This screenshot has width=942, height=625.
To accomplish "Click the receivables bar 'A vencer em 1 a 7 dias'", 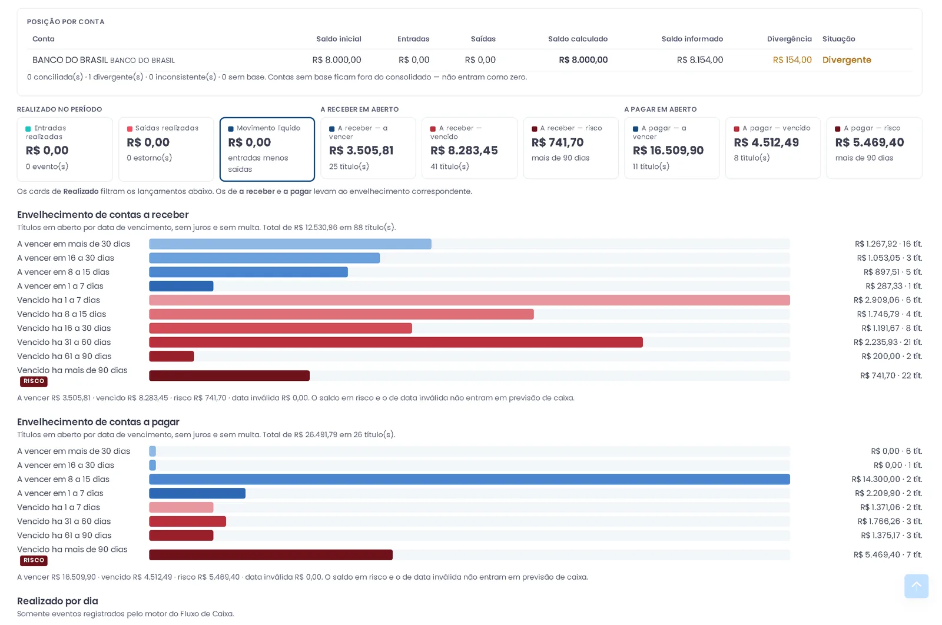I will tap(181, 286).
